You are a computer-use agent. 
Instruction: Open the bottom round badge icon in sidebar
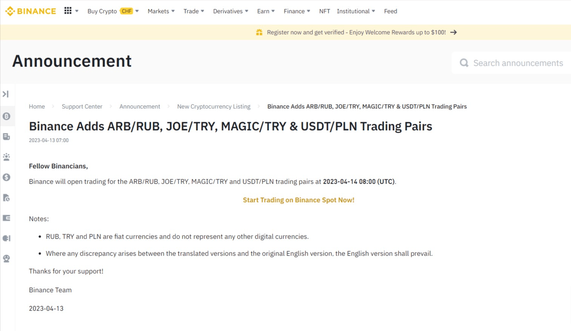tap(6, 259)
